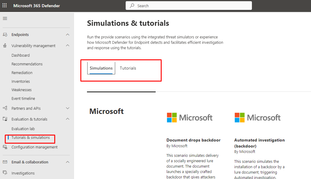Image resolution: width=311 pixels, height=179 pixels.
Task: Expand the Partners and APIs chevron
Action: 67,108
